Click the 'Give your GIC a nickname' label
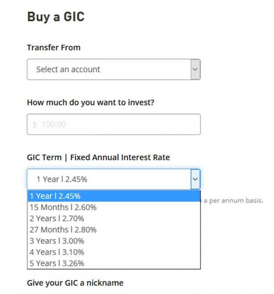The image size is (274, 294). [75, 283]
